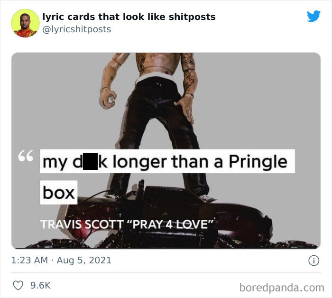Click the 1:23 AM timestamp

29,261
